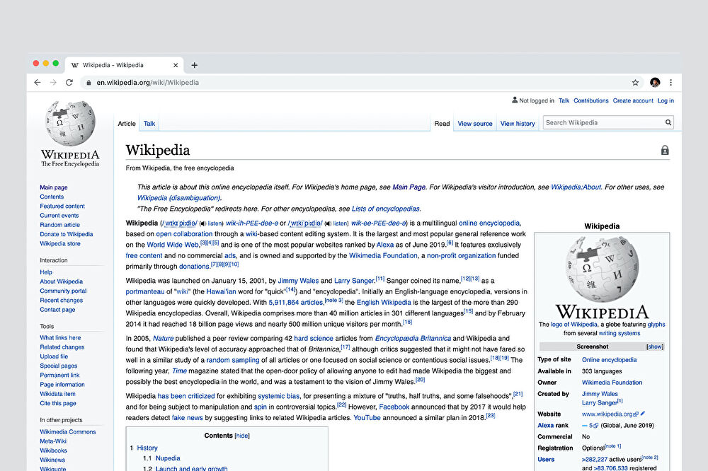Open the Wikimedia Commons link
Viewport: 708px width, 471px height.
[68, 431]
